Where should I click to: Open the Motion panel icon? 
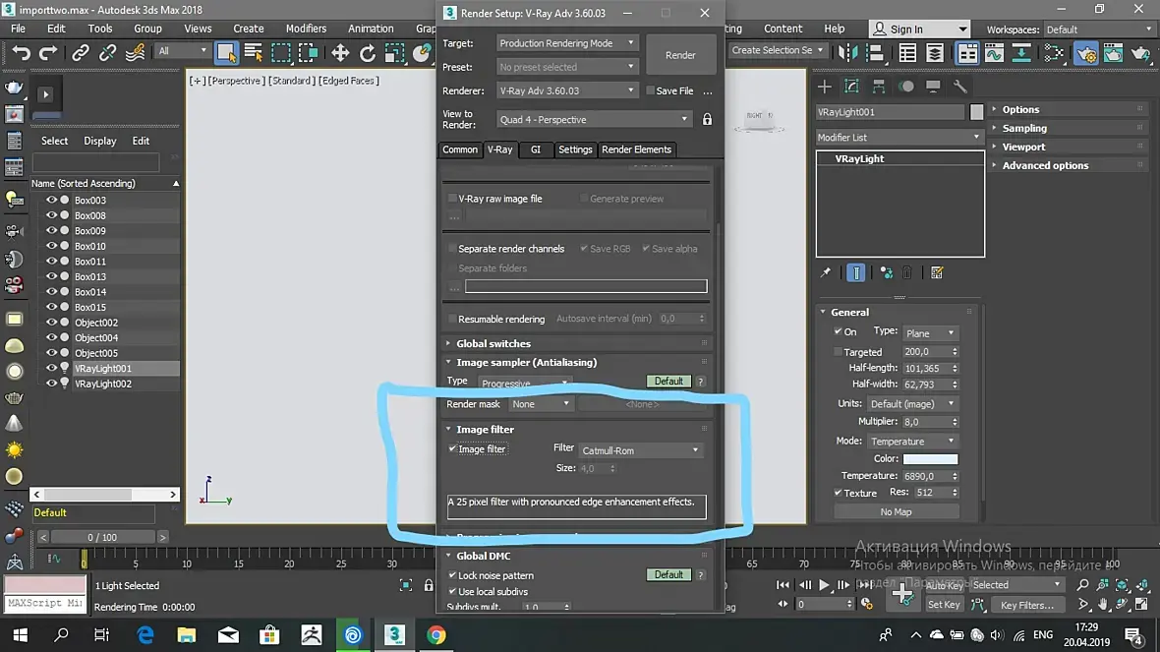906,87
